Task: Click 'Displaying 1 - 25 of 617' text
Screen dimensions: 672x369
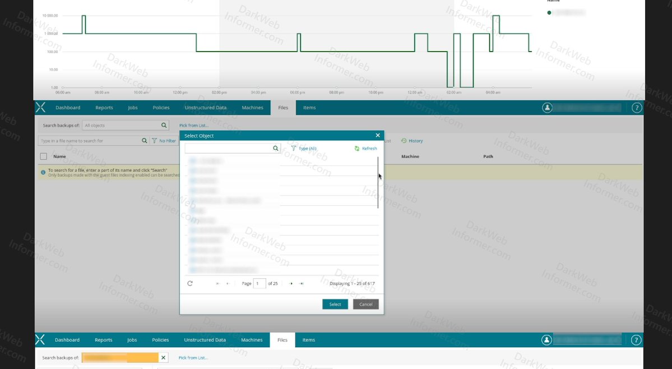Action: pos(353,283)
